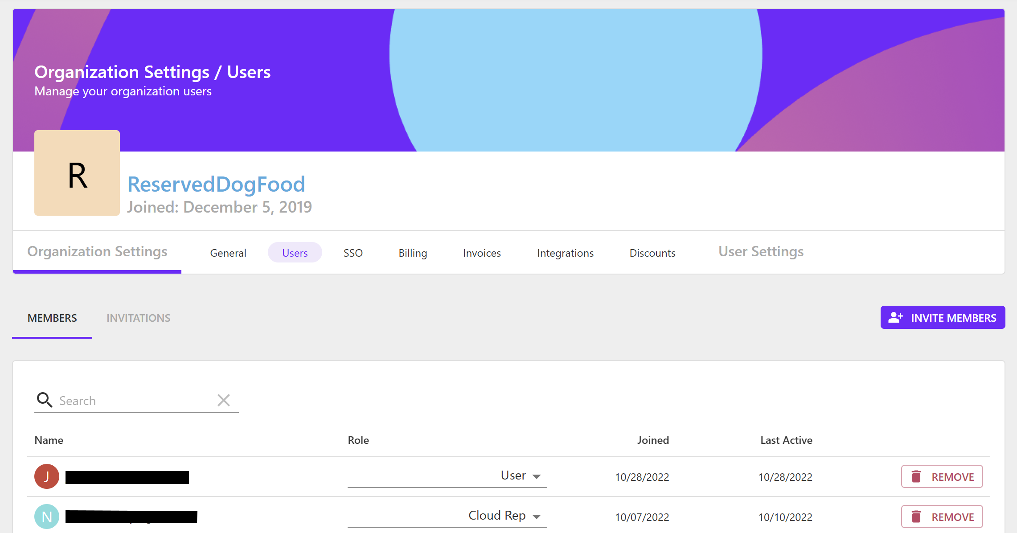Clear search with the X icon
Screen dimensions: 1017x533
(224, 400)
